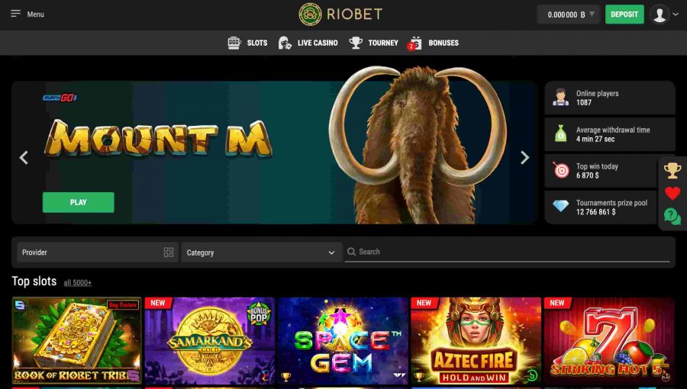Click the Riobet logo emblem
The image size is (687, 389).
pos(310,14)
